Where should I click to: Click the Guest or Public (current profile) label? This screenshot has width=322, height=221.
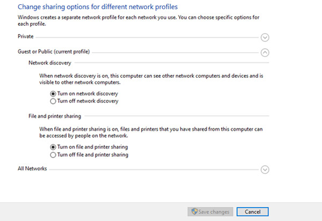pos(54,51)
